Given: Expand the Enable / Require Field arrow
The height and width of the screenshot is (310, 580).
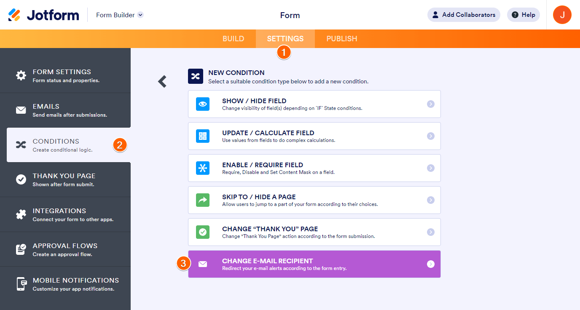Looking at the screenshot, I should point(430,168).
